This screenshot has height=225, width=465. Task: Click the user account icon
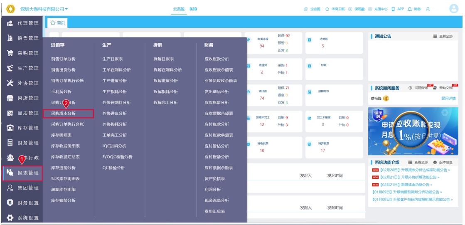(428, 9)
